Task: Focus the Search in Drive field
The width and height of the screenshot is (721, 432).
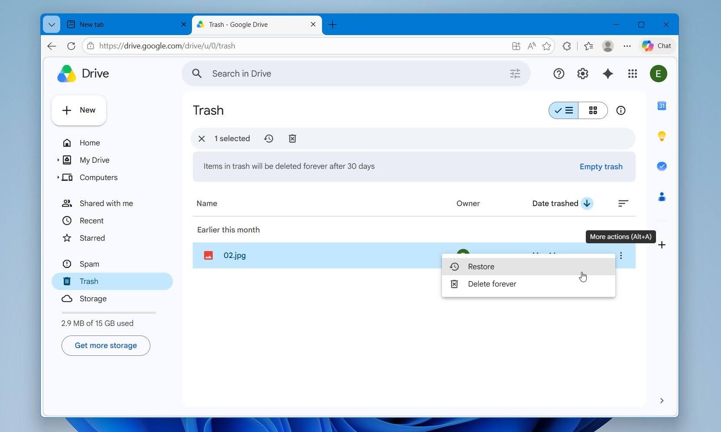Action: (x=356, y=74)
